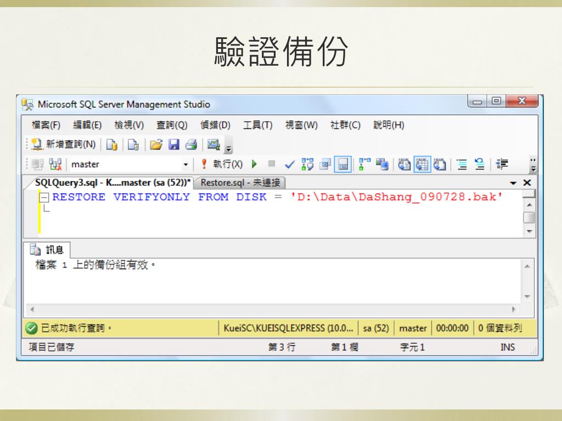Click the SQL Server Compact query icon

point(133,145)
